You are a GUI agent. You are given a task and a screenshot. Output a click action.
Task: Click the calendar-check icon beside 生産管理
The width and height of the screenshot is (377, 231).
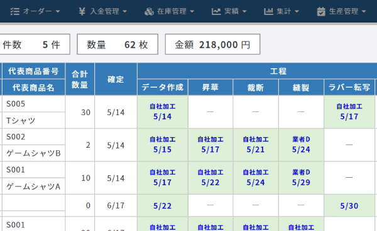click(321, 11)
